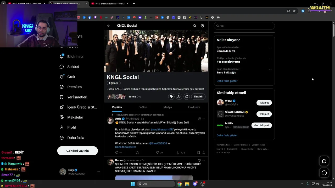Screen dimensions: 335x188
Task: Open the @EnesO53824 mention link
Action: point(158,143)
